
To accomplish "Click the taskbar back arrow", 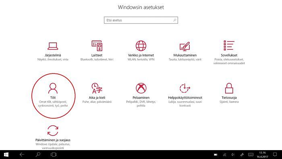I will [22, 155].
